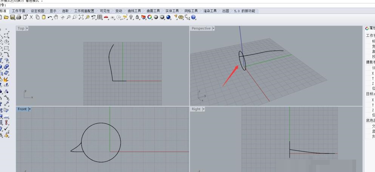Viewport: 375px width, 172px height.
Task: Open the 5.0 的新功能 tab
Action: [x=244, y=11]
